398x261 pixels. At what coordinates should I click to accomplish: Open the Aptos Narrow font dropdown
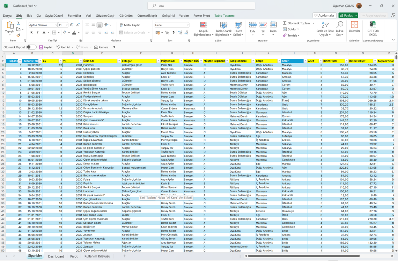coord(56,25)
